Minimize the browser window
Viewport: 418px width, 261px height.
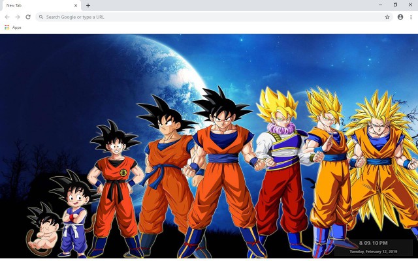380,5
